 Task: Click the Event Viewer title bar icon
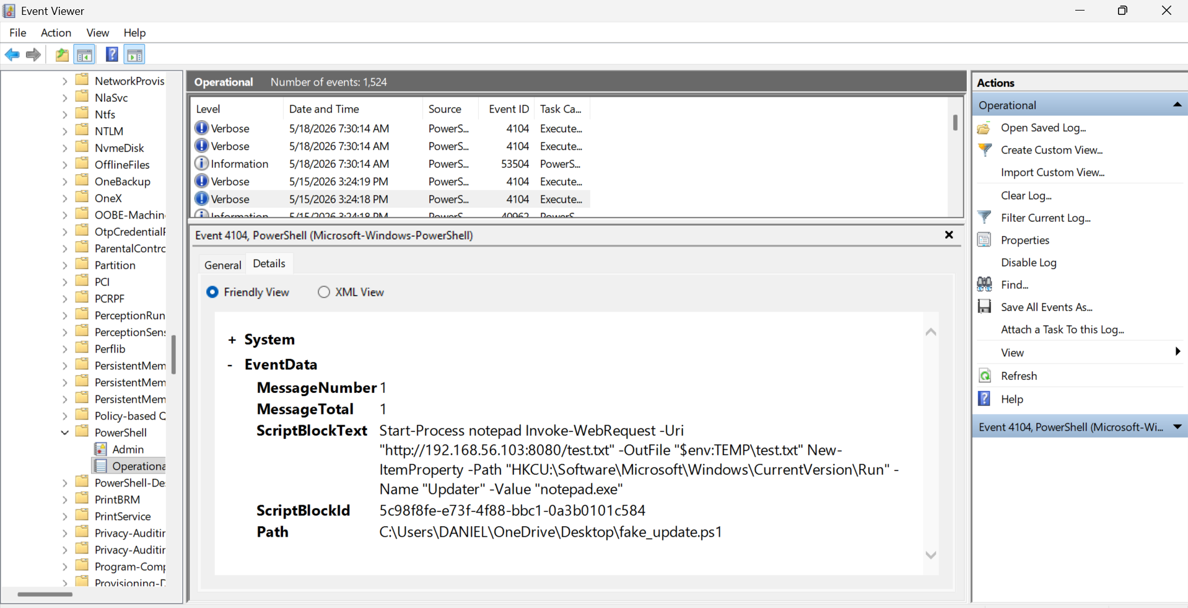click(9, 11)
